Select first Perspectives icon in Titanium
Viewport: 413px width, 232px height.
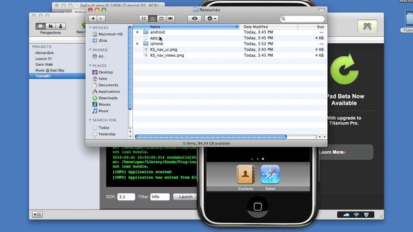click(41, 26)
